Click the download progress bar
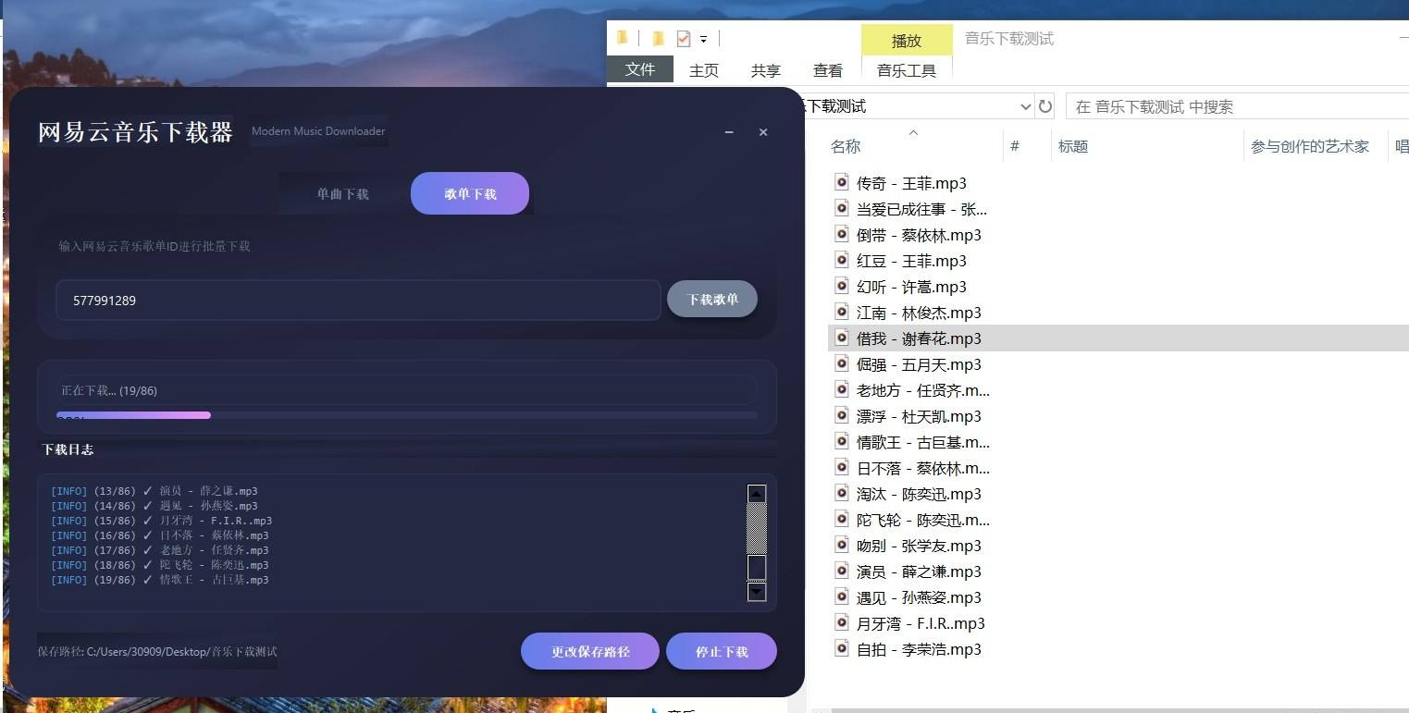1409x713 pixels. [406, 415]
